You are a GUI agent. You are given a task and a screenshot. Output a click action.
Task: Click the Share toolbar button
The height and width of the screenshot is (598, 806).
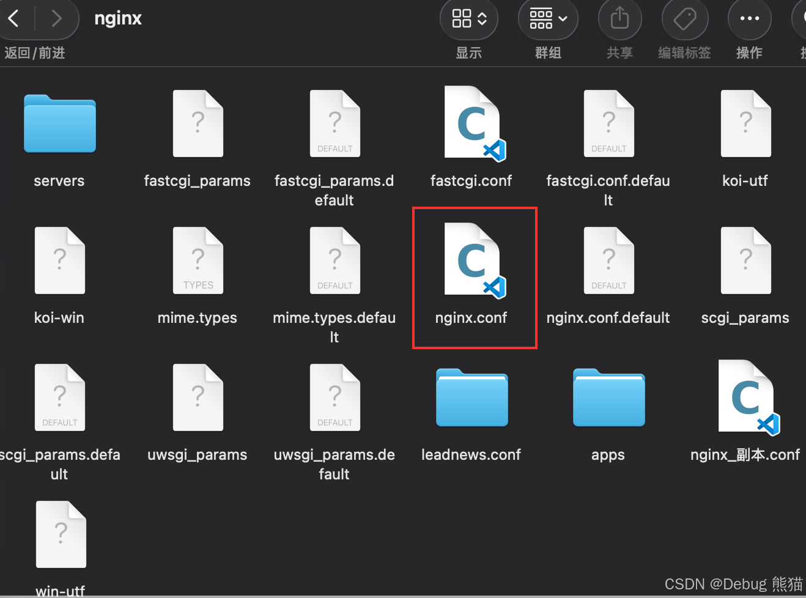coord(619,19)
